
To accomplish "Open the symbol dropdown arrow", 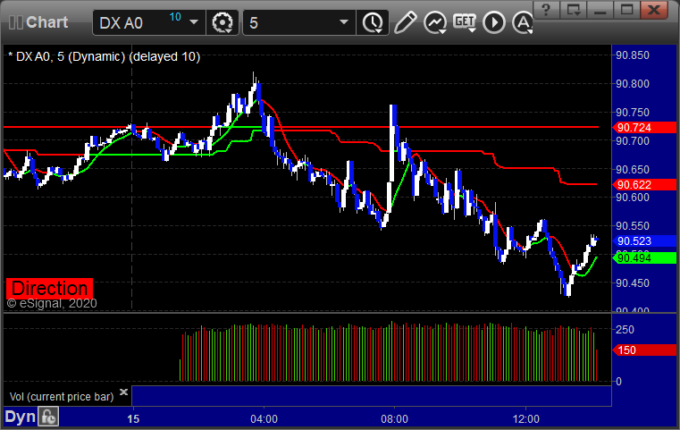I will coord(193,22).
